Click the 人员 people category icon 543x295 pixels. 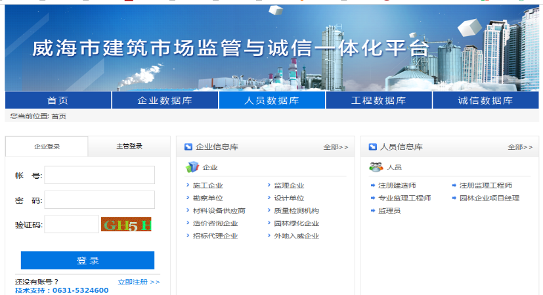click(376, 167)
